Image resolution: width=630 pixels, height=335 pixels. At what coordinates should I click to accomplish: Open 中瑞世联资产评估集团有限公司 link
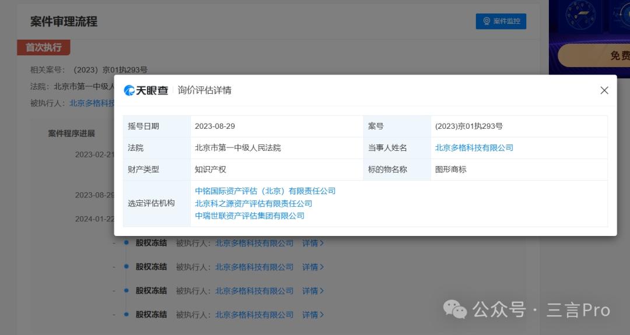pos(250,216)
